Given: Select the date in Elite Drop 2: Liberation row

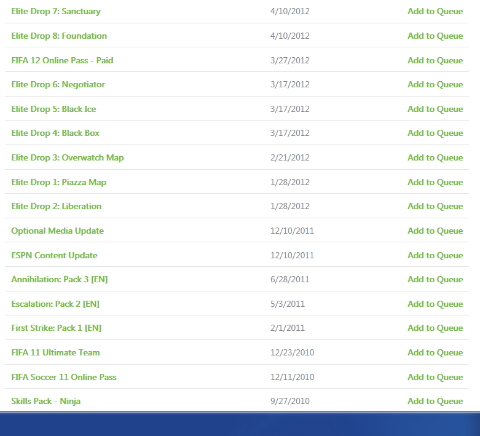Looking at the screenshot, I should click(290, 206).
